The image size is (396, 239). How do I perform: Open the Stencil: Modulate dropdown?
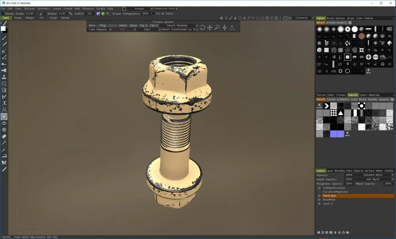pos(179,25)
